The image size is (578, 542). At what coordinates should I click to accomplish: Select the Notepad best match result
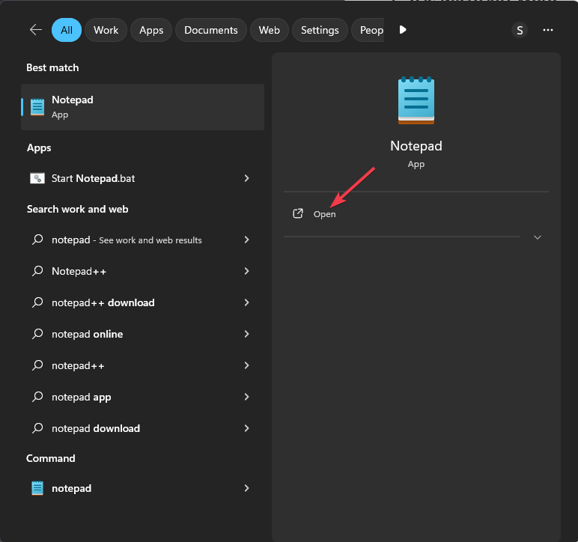142,106
